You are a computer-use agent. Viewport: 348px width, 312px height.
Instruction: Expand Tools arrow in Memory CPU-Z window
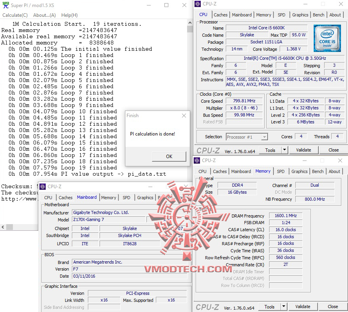click(x=284, y=307)
